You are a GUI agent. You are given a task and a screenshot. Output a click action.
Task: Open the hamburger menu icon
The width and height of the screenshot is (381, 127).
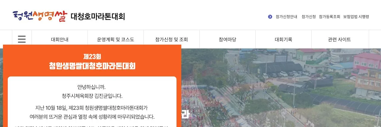point(22,39)
